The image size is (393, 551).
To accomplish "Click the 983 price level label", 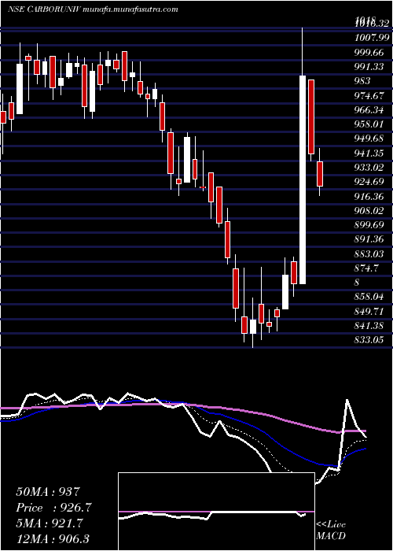I will [x=363, y=81].
